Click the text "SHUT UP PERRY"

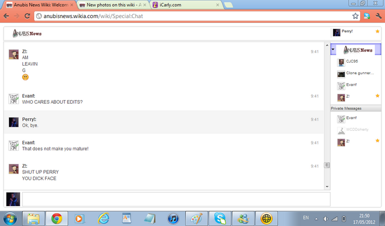[x=40, y=172]
